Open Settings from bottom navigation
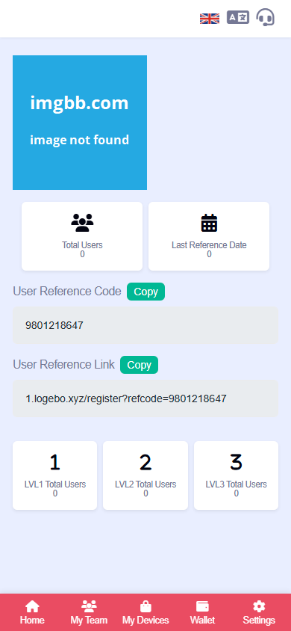The width and height of the screenshot is (291, 631). coord(259,612)
